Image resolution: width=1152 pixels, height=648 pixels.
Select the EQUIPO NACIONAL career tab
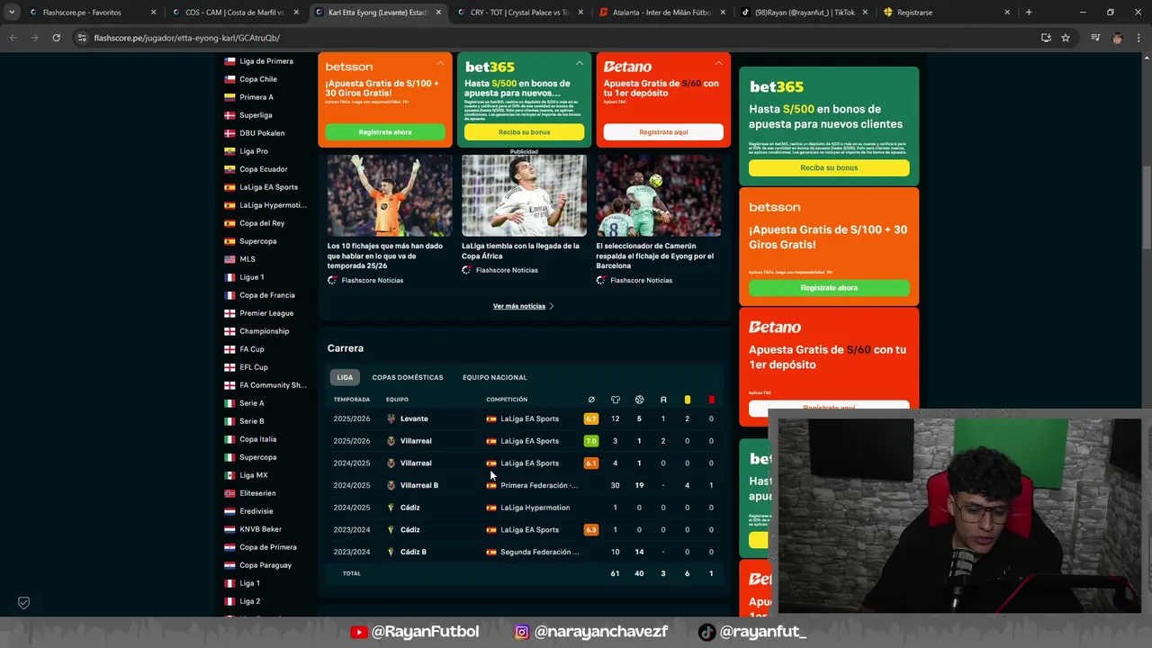(x=494, y=377)
